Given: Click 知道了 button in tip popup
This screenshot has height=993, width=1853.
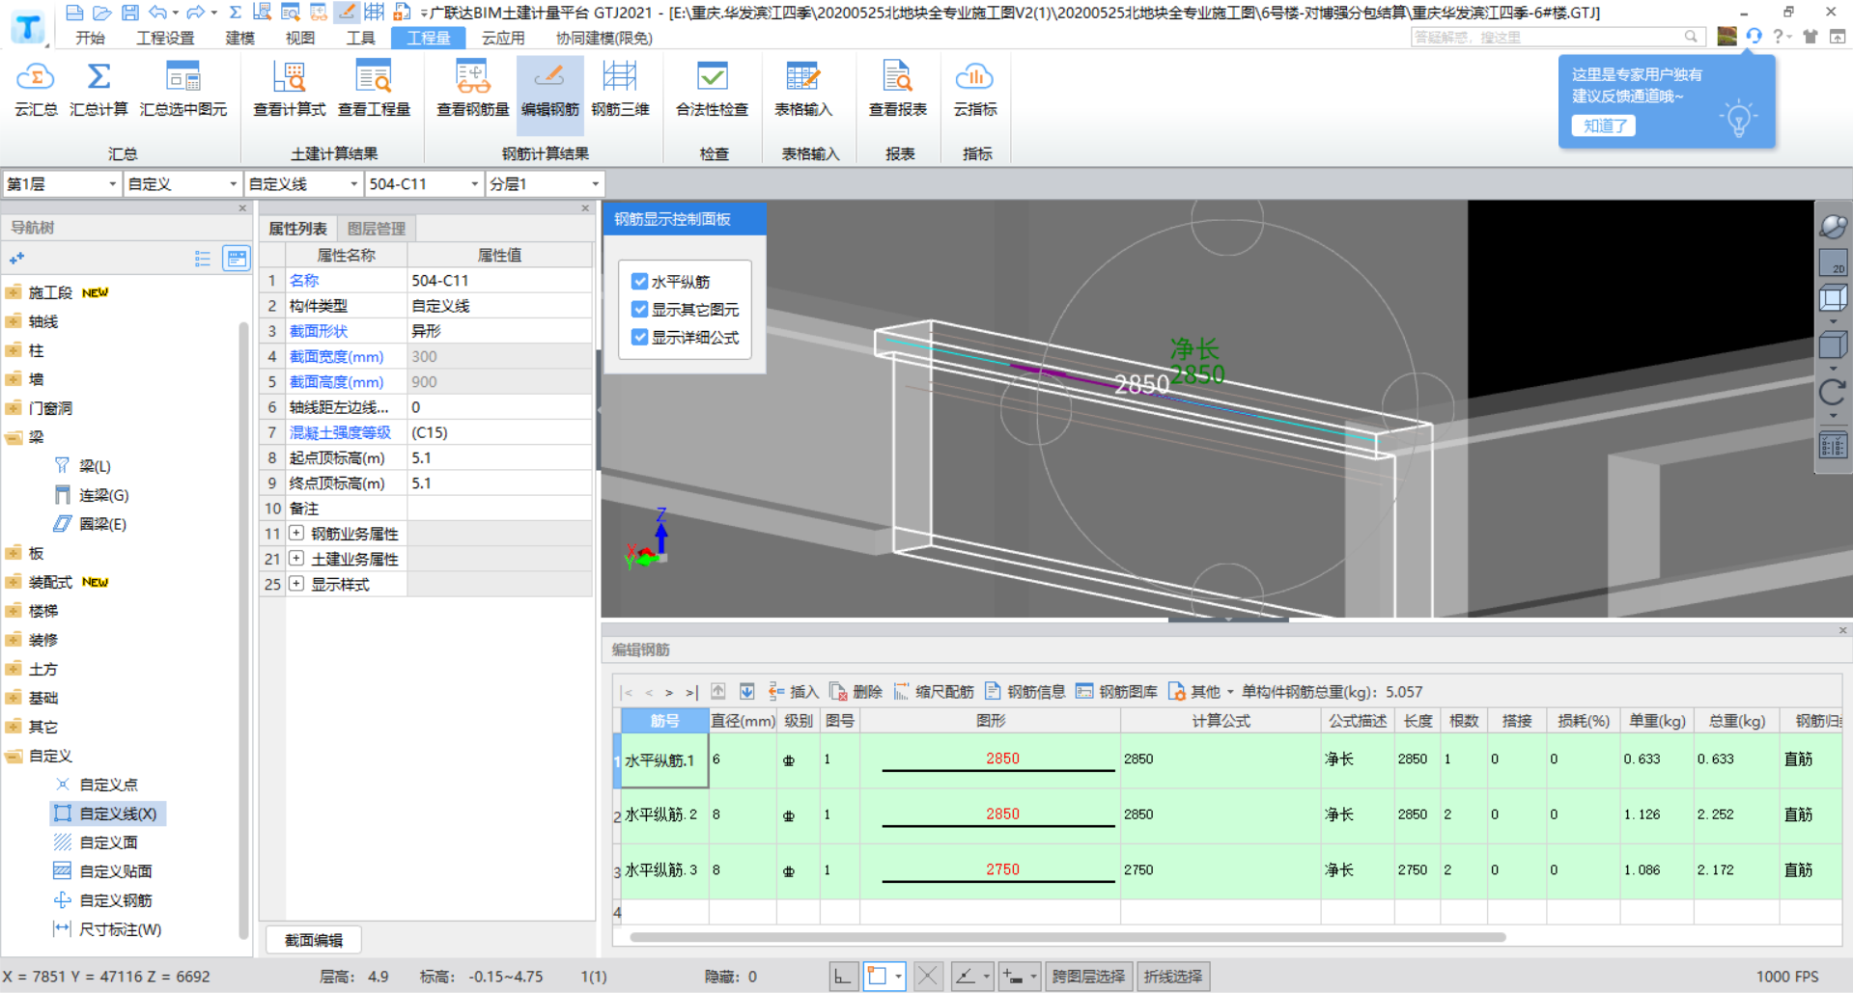Looking at the screenshot, I should click(x=1603, y=125).
